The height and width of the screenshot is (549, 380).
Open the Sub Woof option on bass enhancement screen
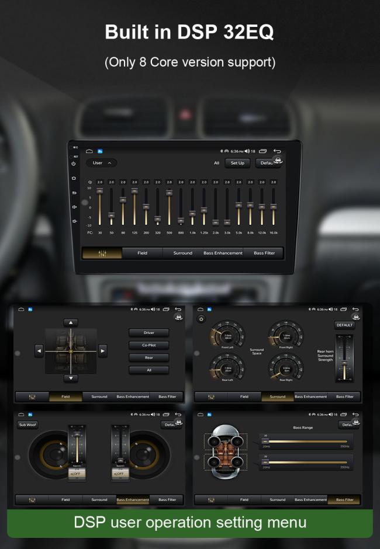(27, 425)
